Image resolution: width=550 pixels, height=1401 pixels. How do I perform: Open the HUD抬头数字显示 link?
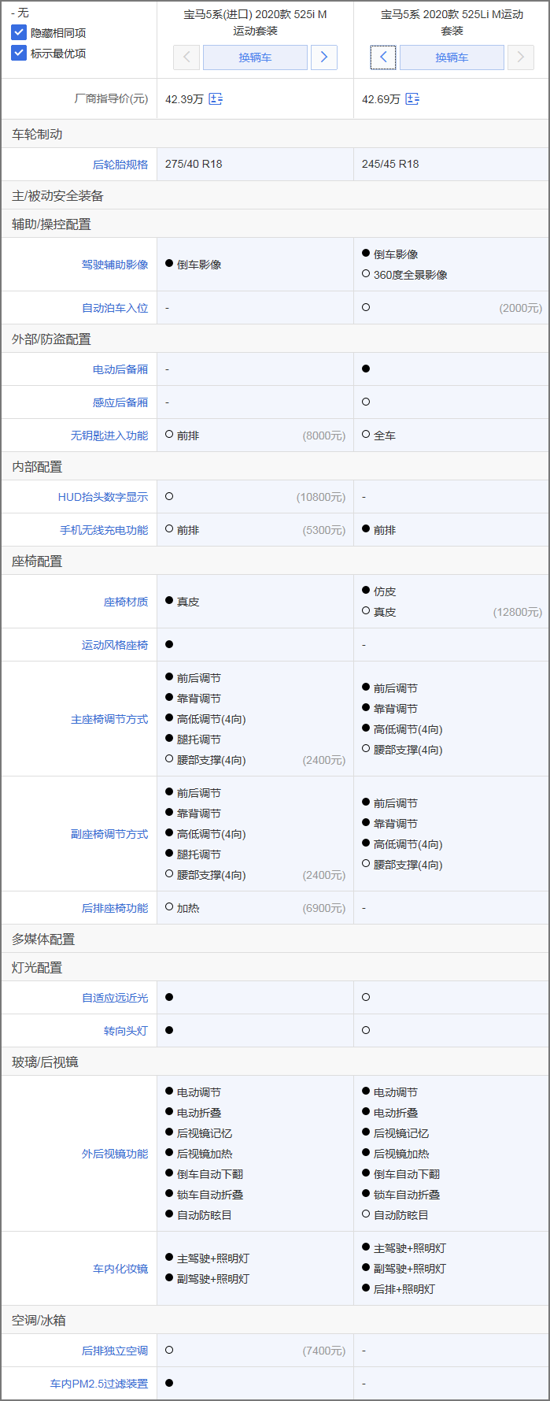(103, 497)
